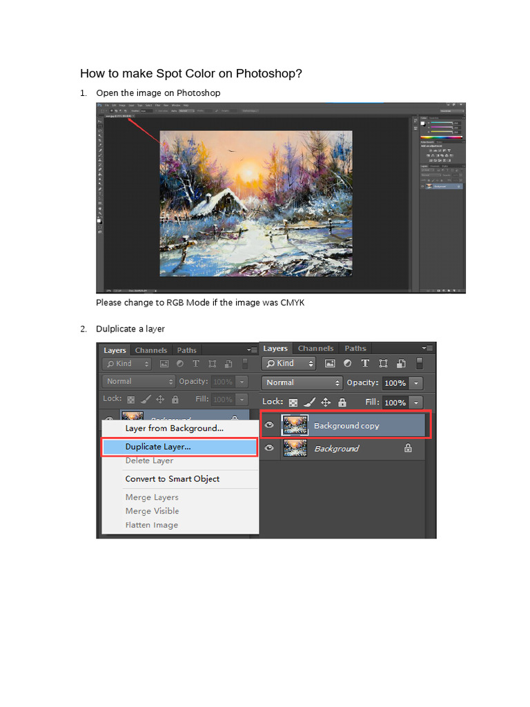The image size is (530, 707).
Task: Click the Background copy layer thumbnail
Action: click(295, 425)
